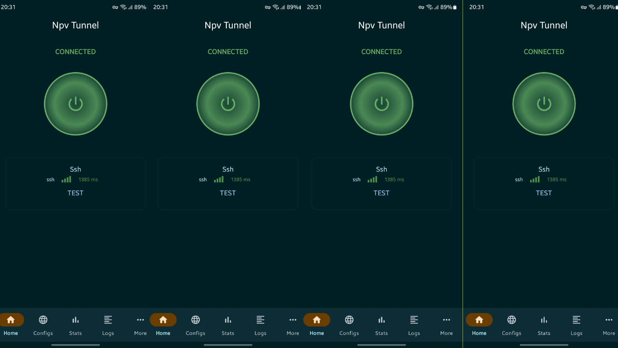The height and width of the screenshot is (348, 618).
Task: Open the Logs icon in the first screen
Action: (108, 319)
